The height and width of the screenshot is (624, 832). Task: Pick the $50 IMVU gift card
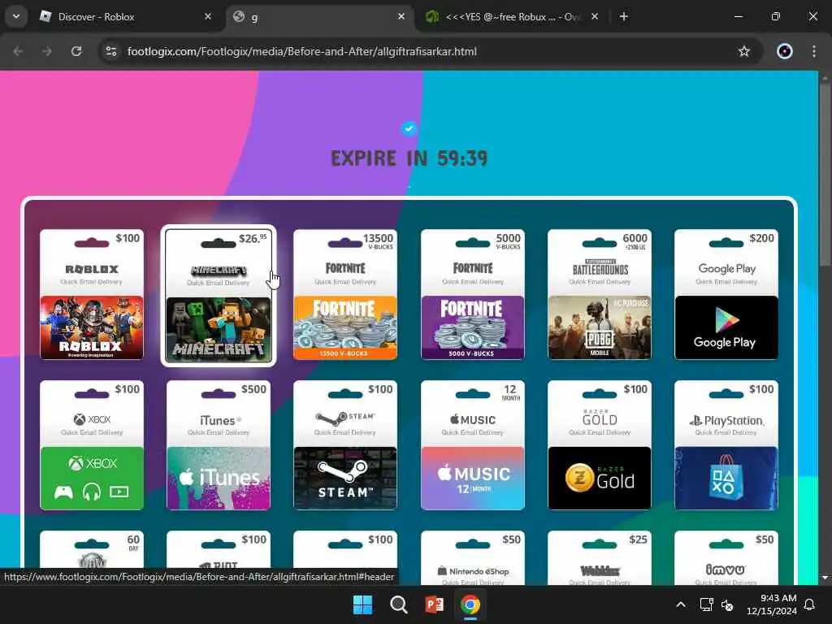tap(726, 557)
